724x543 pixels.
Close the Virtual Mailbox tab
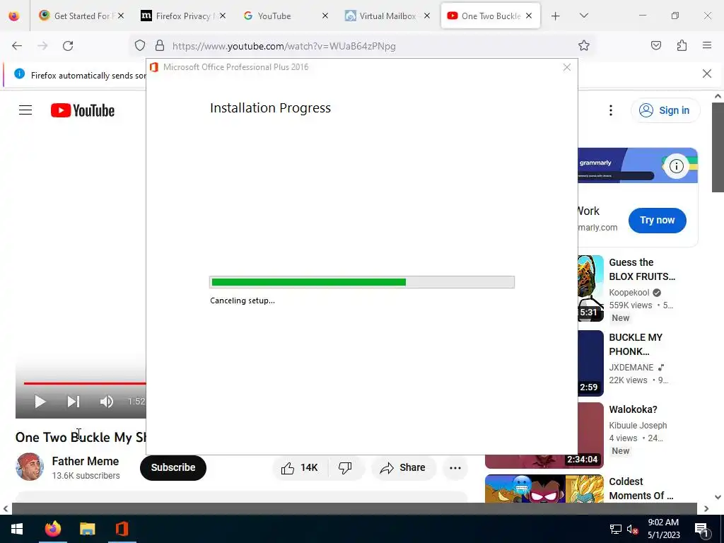coord(427,16)
